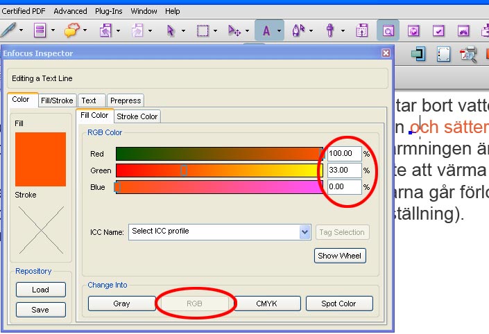Click the eyedropper tool icon
489x334 pixels.
[x=331, y=30]
